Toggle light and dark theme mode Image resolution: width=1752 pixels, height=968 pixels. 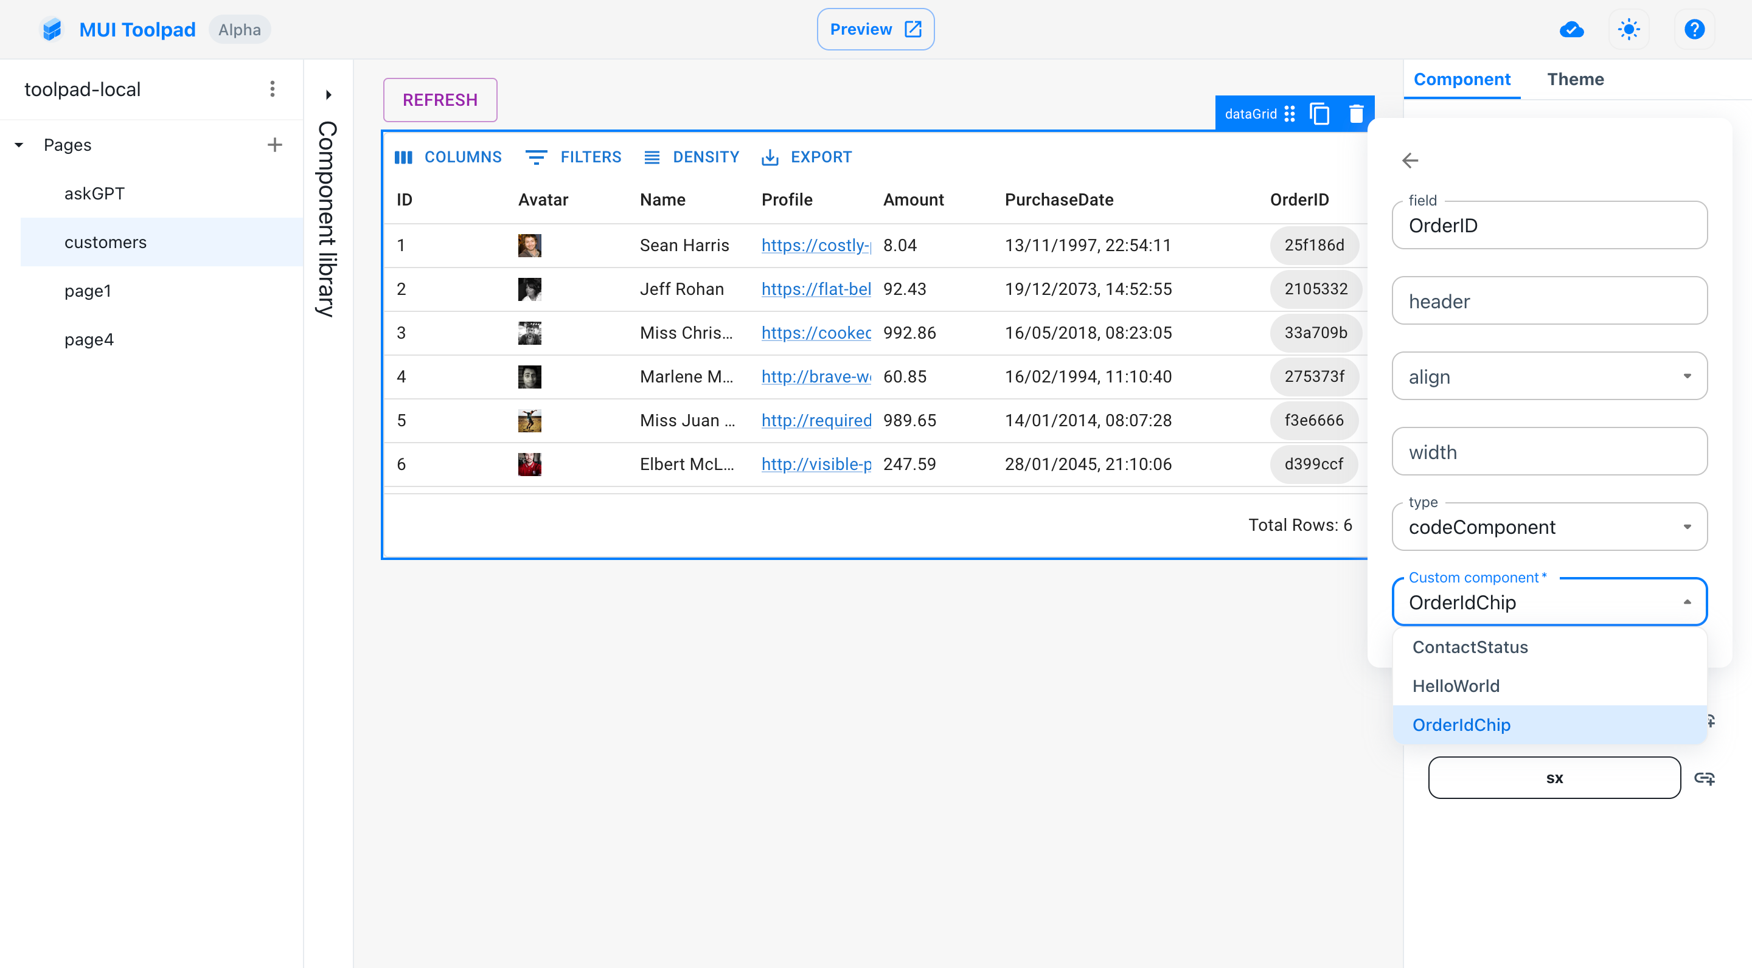(x=1629, y=29)
